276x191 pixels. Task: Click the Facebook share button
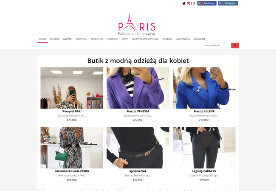tap(207, 3)
